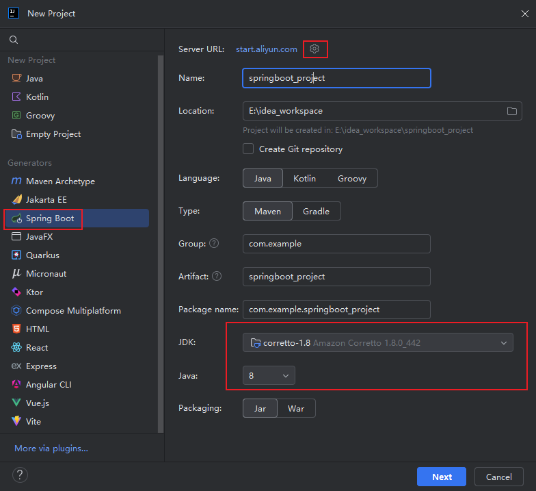Click the HTML5 shield icon
The height and width of the screenshot is (491, 536).
pos(16,329)
